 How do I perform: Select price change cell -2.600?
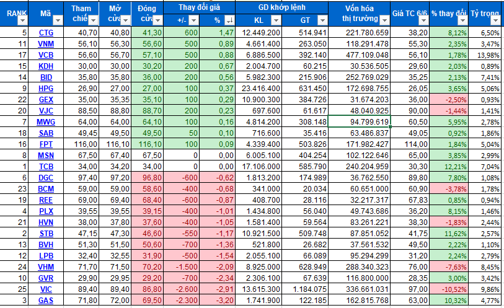(182, 289)
